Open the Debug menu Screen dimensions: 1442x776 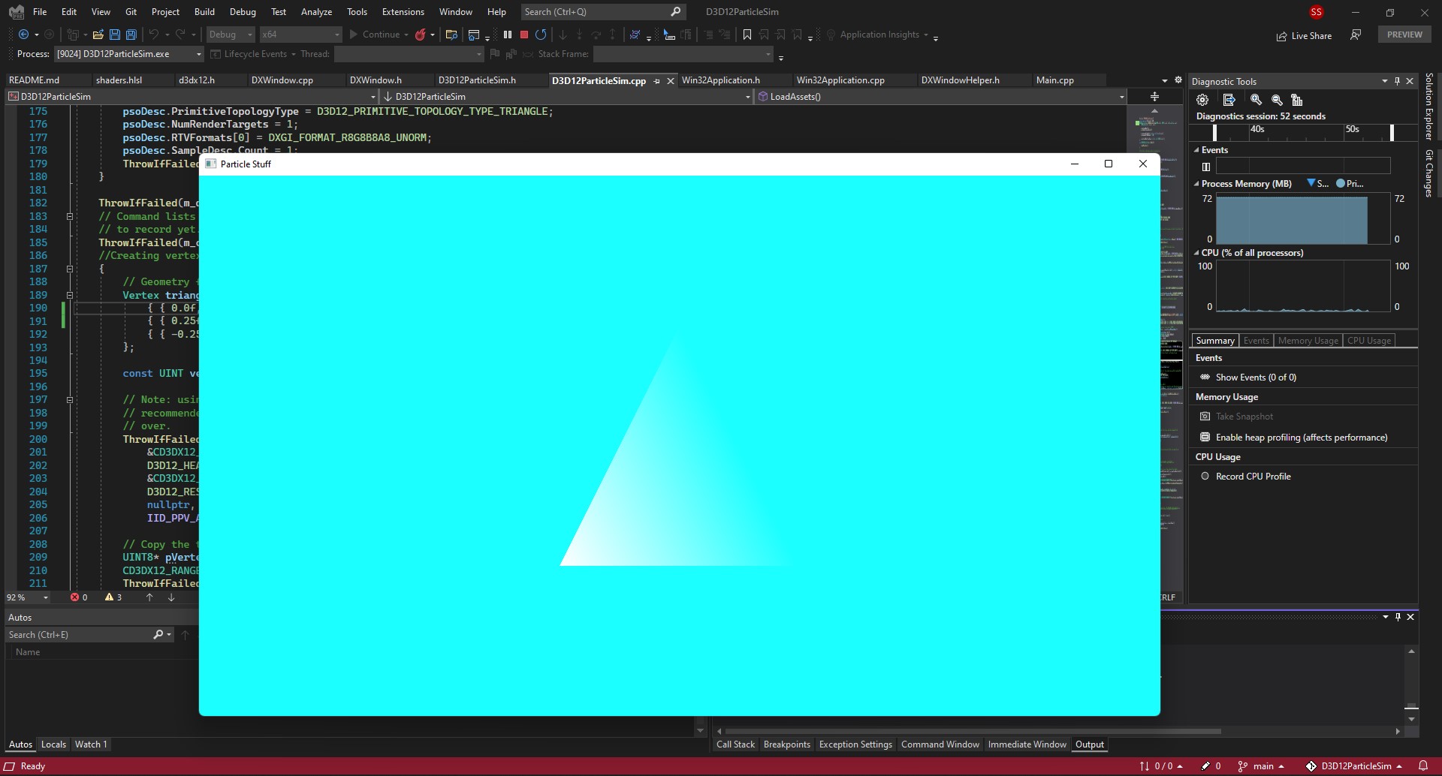tap(243, 12)
